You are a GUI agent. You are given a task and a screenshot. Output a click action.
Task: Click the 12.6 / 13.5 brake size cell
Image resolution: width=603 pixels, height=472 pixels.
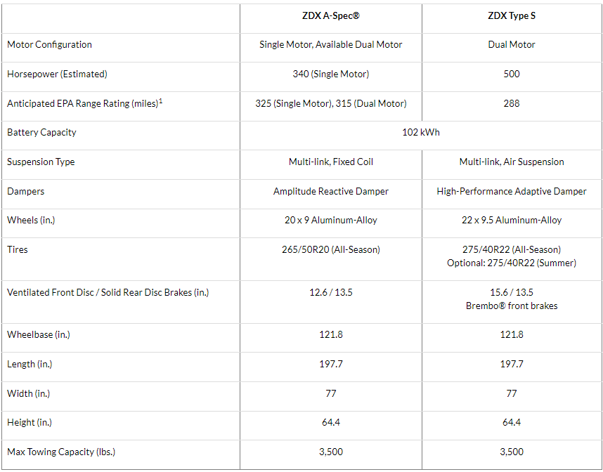(330, 292)
